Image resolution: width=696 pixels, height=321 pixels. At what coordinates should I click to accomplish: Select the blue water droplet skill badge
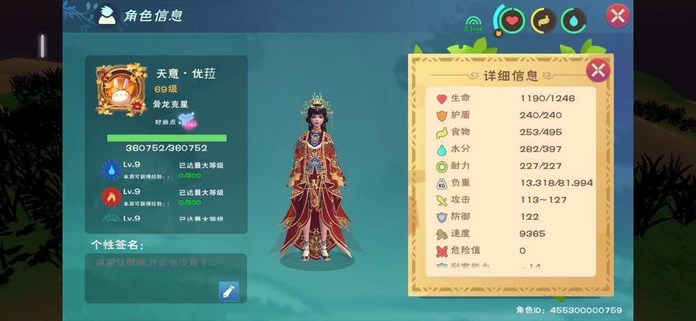pyautogui.click(x=111, y=170)
